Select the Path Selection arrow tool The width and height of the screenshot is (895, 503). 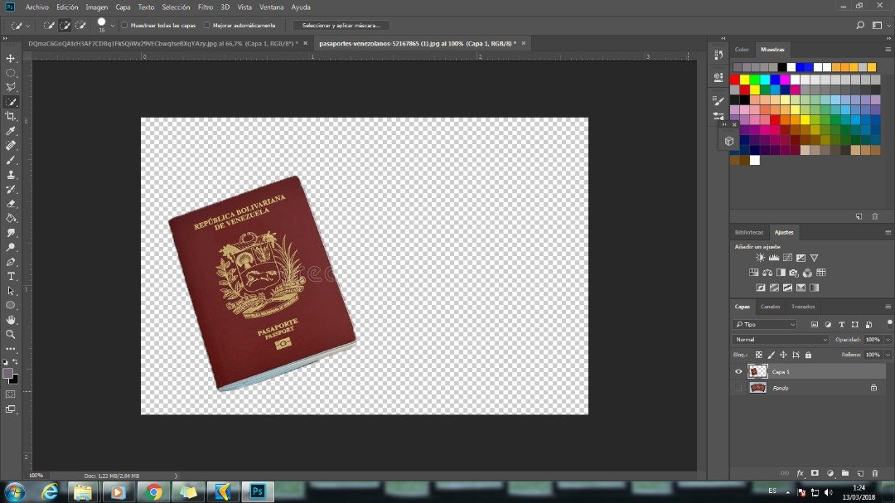pos(11,291)
